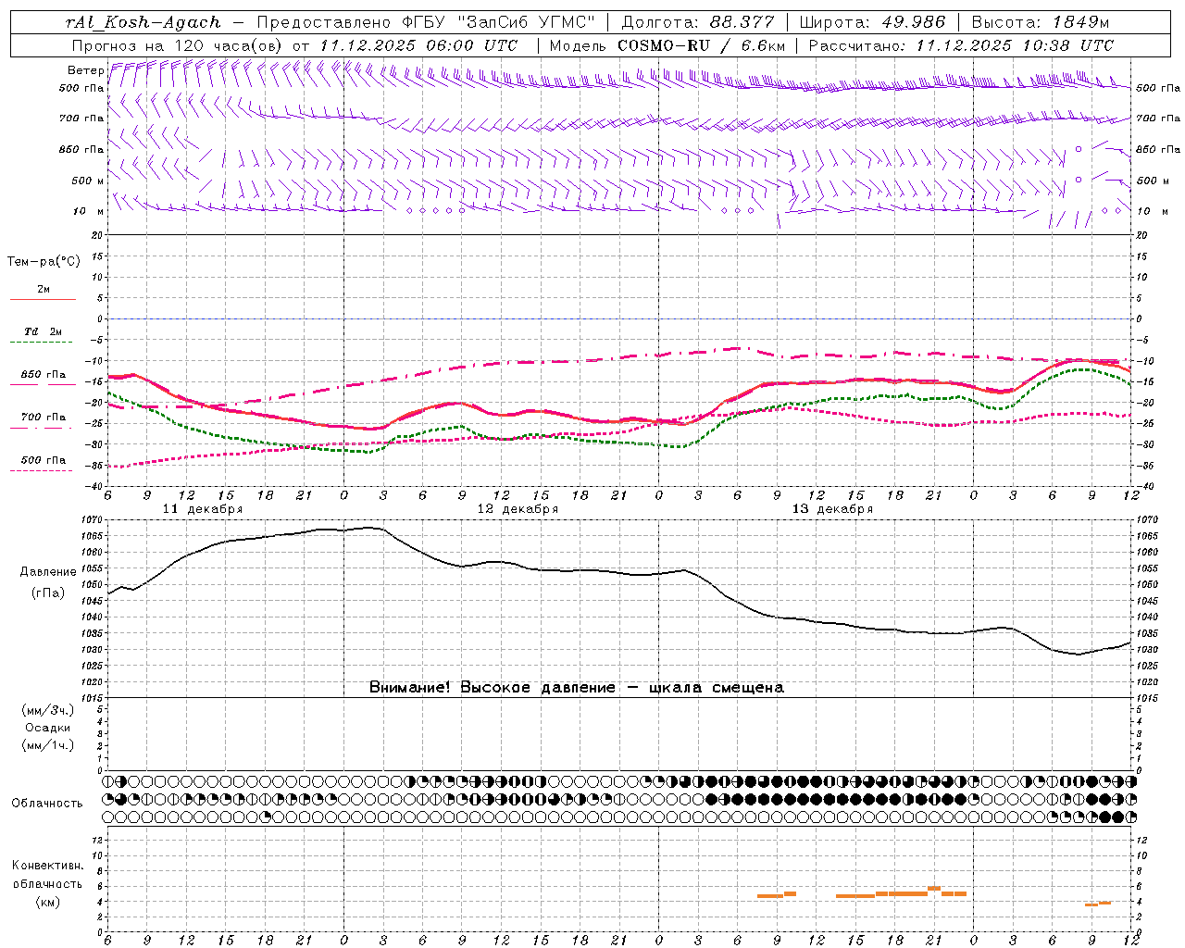Click the Рассчитано: 11.12.2025 10:38 UTC text
This screenshot has width=1185, height=948.
click(961, 45)
